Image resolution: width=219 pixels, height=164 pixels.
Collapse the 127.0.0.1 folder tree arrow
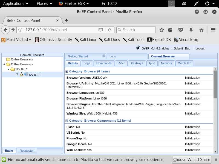pos(8,69)
